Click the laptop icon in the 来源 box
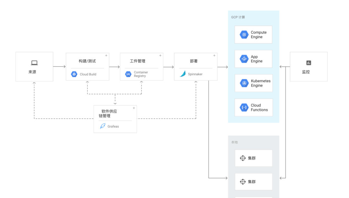The height and width of the screenshot is (198, 349). click(34, 63)
